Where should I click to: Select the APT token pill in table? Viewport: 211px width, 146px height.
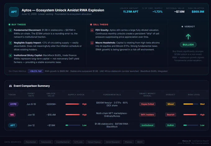pos(13,125)
